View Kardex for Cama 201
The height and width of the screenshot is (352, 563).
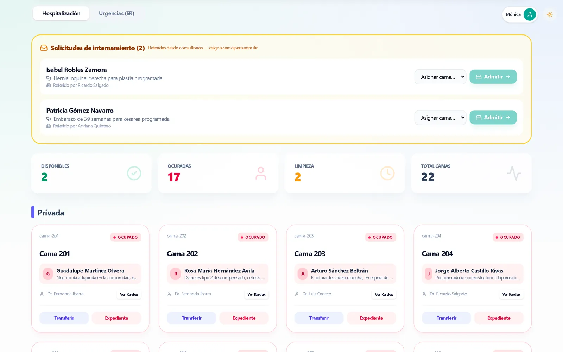[x=129, y=294]
